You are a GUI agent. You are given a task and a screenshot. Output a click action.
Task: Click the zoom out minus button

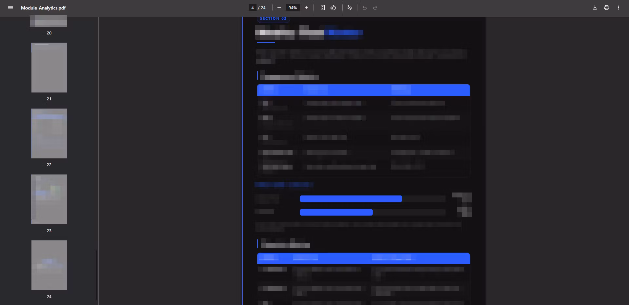279,8
